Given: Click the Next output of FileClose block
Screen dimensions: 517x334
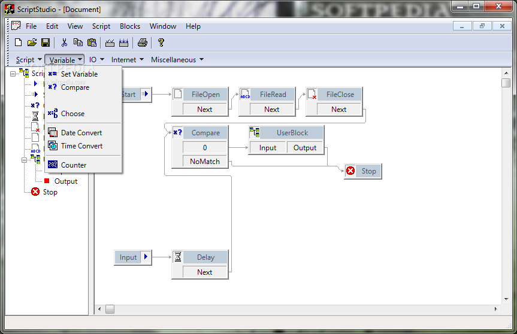Looking at the screenshot, I should (339, 109).
